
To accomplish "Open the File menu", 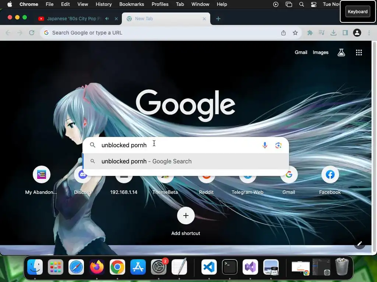I will 50,4.
